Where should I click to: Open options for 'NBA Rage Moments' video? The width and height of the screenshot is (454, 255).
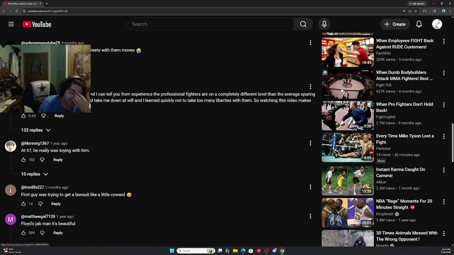pos(444,202)
